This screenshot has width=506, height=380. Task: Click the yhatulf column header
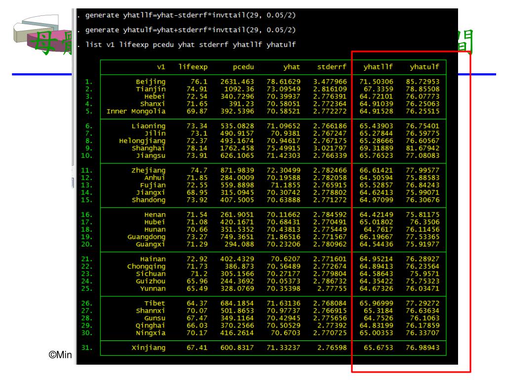click(424, 67)
